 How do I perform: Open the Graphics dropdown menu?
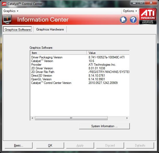(x=11, y=11)
